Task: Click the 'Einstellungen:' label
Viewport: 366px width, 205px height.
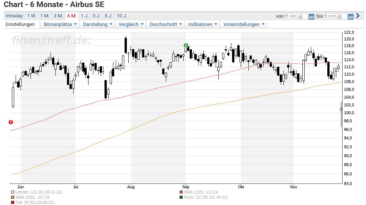Action: click(x=20, y=24)
